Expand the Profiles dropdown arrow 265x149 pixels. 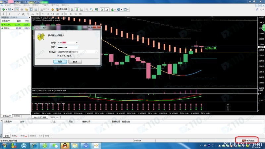pos(13,10)
